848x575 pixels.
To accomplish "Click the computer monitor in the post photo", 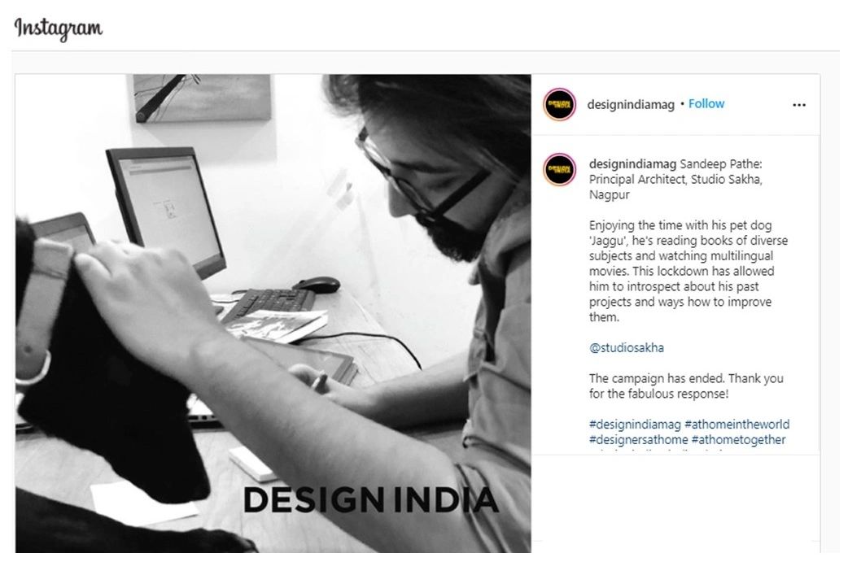I will [x=165, y=211].
